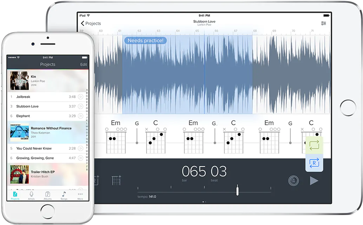Switch to the Projects tab on iPhone
The height and width of the screenshot is (225, 363).
tap(15, 196)
